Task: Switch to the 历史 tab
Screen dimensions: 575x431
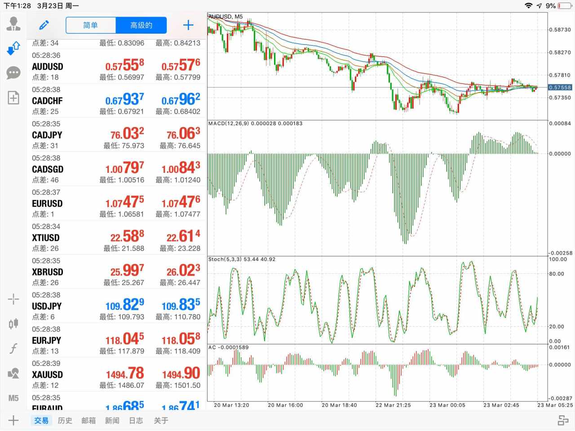Action: (65, 421)
